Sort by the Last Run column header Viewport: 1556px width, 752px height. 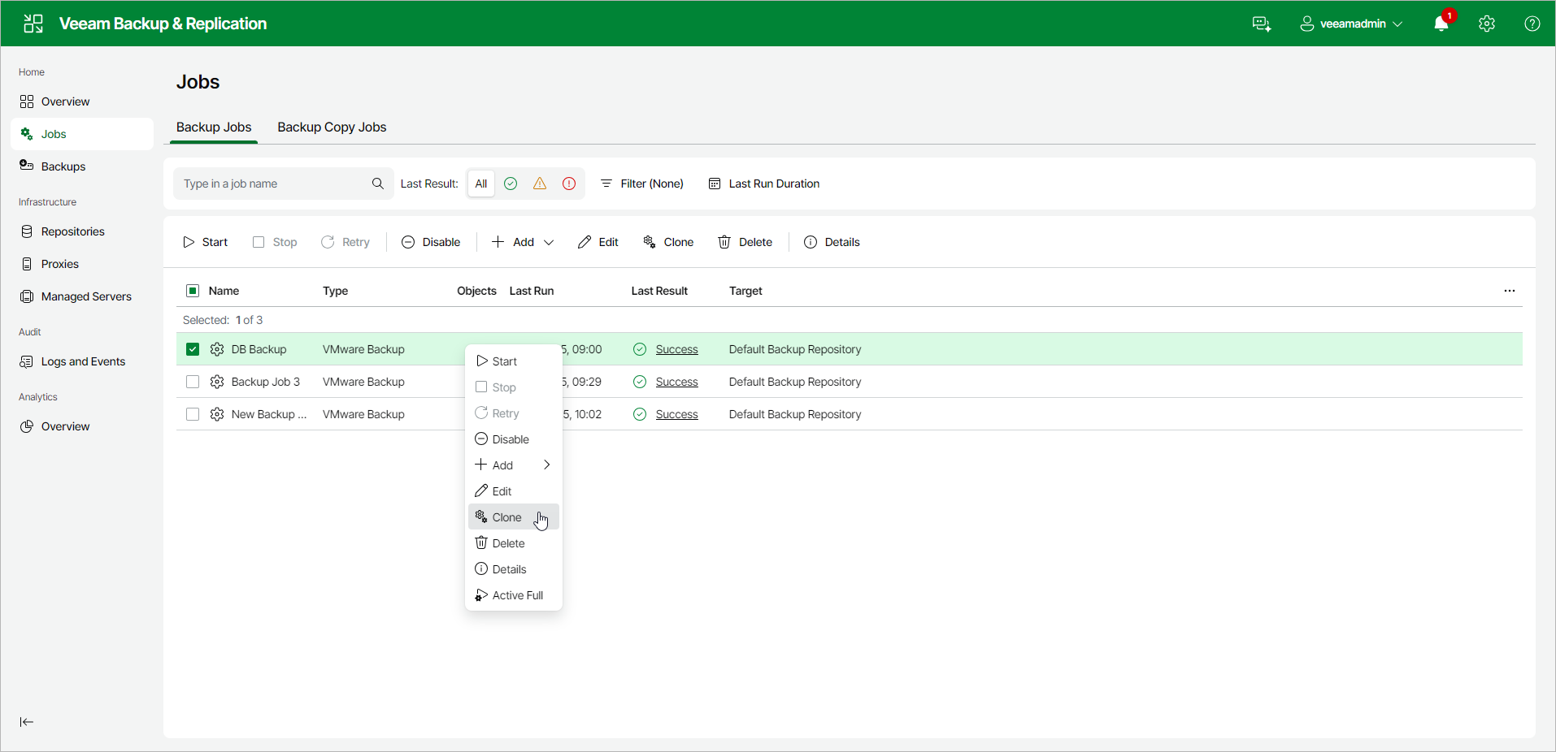[x=532, y=291]
